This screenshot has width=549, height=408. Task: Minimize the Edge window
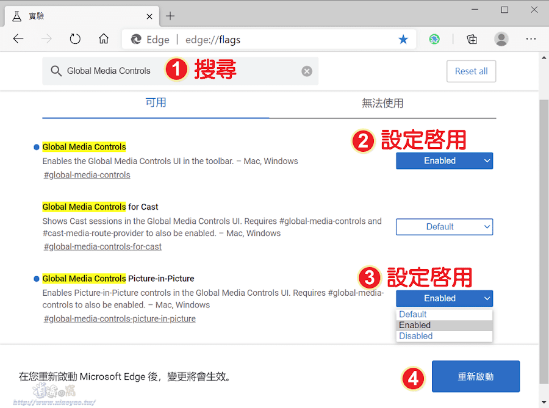475,9
